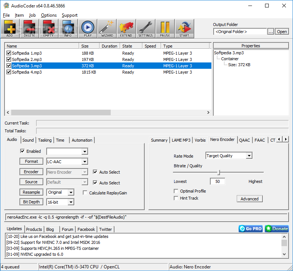This screenshot has width=293, height=271.
Task: Click the quality value field showing 50
Action: pyautogui.click(x=217, y=181)
